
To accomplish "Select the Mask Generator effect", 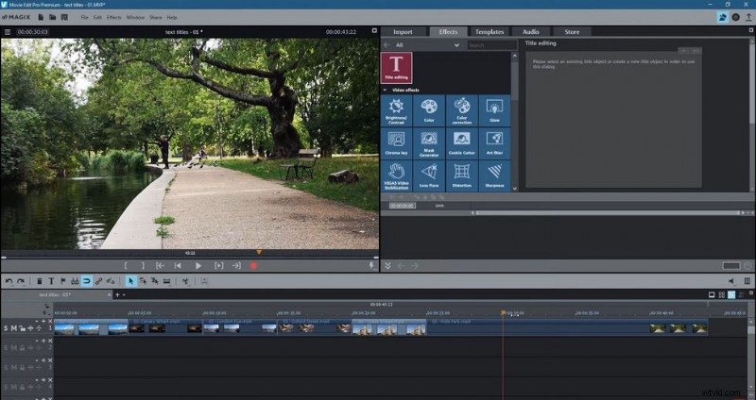I will click(429, 143).
